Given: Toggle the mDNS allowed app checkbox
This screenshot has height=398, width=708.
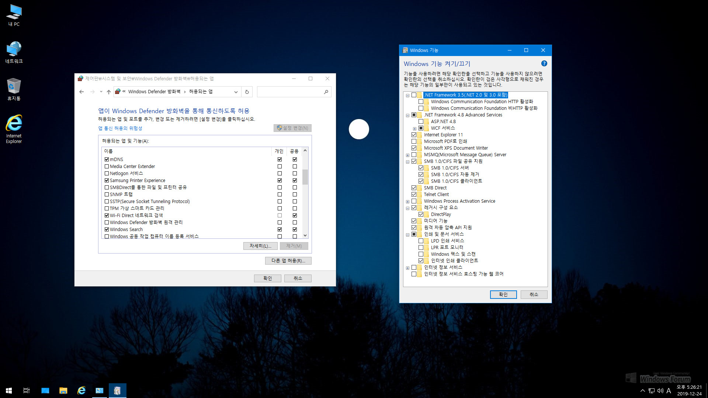Looking at the screenshot, I should (107, 160).
